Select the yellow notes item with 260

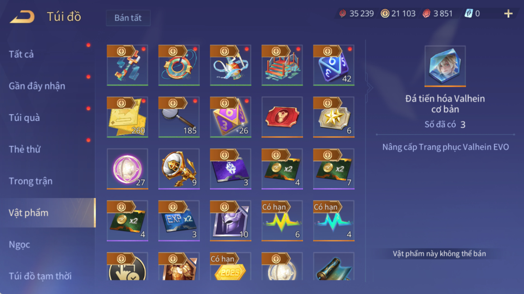(127, 117)
